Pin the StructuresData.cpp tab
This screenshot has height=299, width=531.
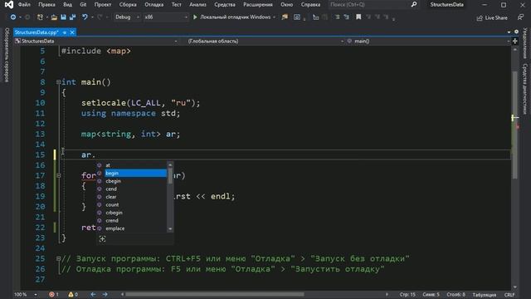65,32
